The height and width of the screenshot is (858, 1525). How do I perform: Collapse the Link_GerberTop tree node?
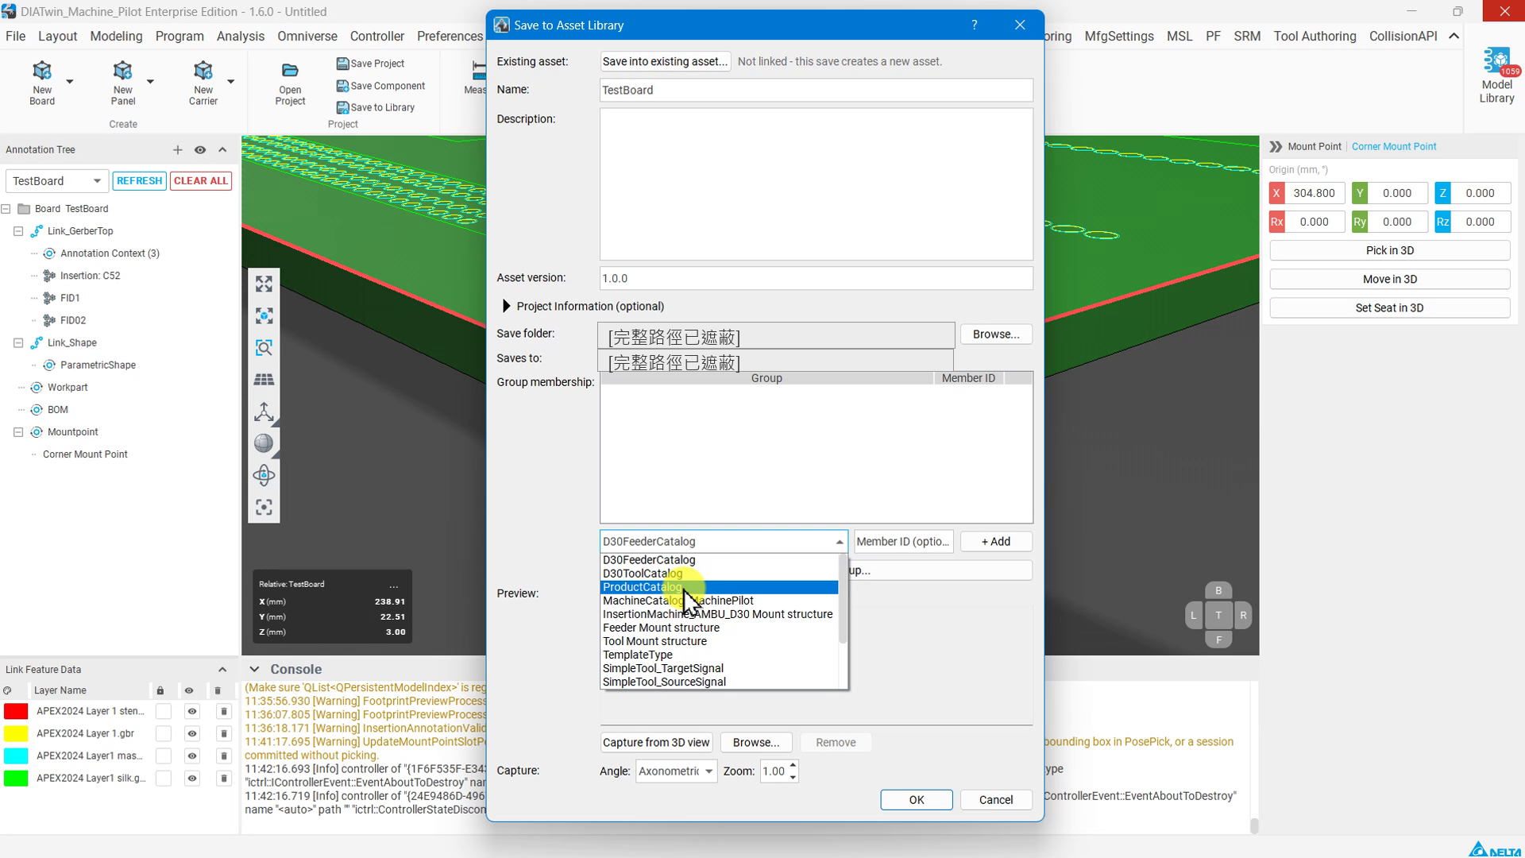tap(18, 231)
